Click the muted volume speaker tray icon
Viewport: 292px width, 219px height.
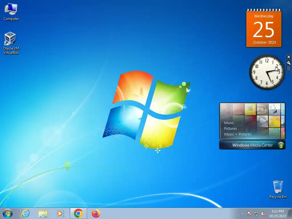coord(263,214)
